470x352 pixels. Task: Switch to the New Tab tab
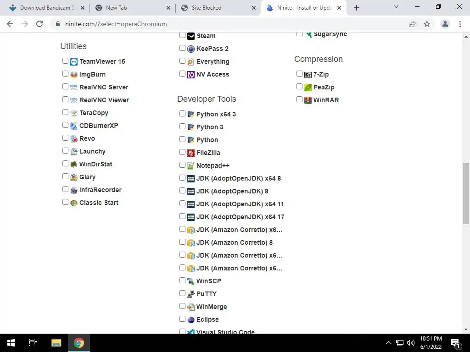[134, 8]
